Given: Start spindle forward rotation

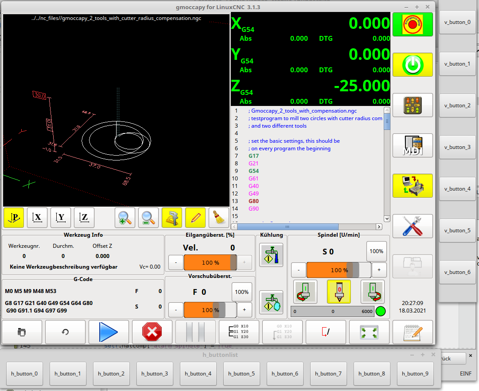Looking at the screenshot, I should coord(373,292).
